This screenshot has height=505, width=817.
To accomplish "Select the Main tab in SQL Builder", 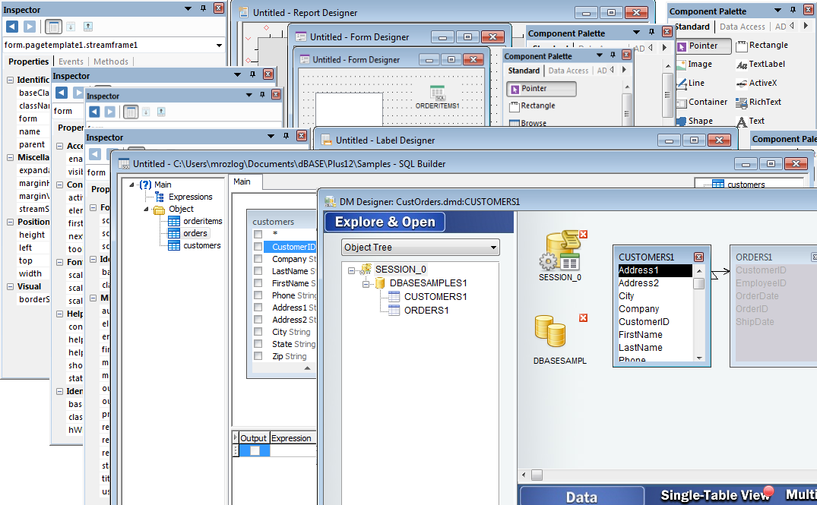I will coord(242,181).
